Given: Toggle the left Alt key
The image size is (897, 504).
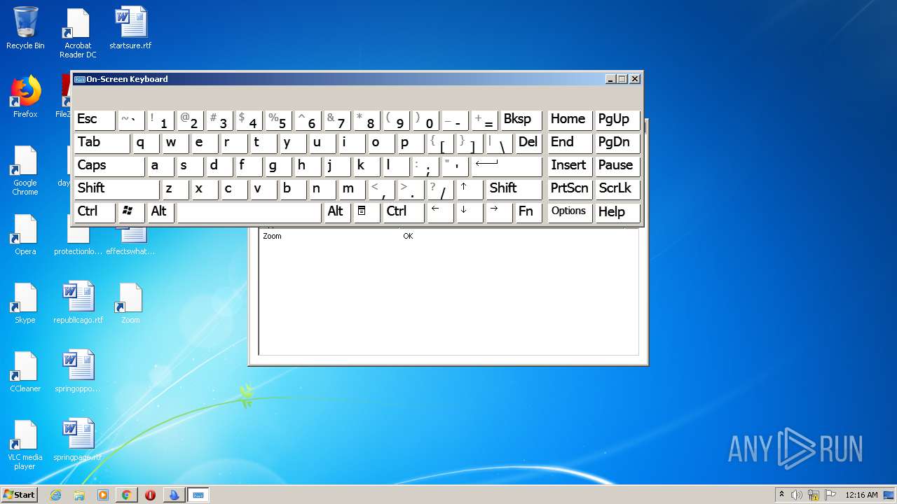Looking at the screenshot, I should click(x=161, y=212).
